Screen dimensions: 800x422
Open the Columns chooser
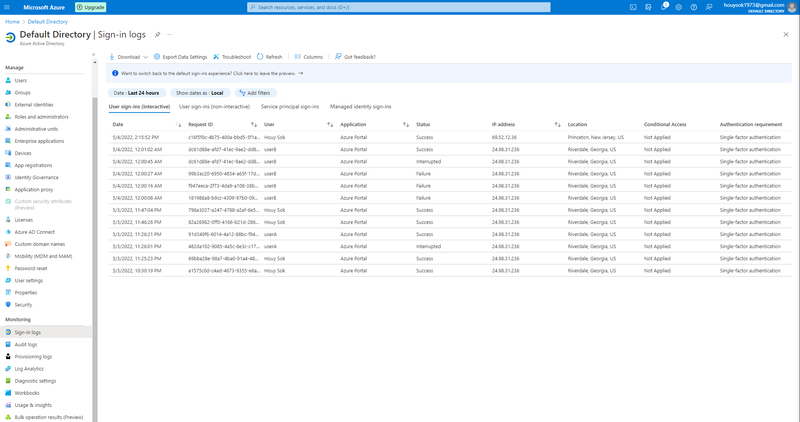click(309, 57)
